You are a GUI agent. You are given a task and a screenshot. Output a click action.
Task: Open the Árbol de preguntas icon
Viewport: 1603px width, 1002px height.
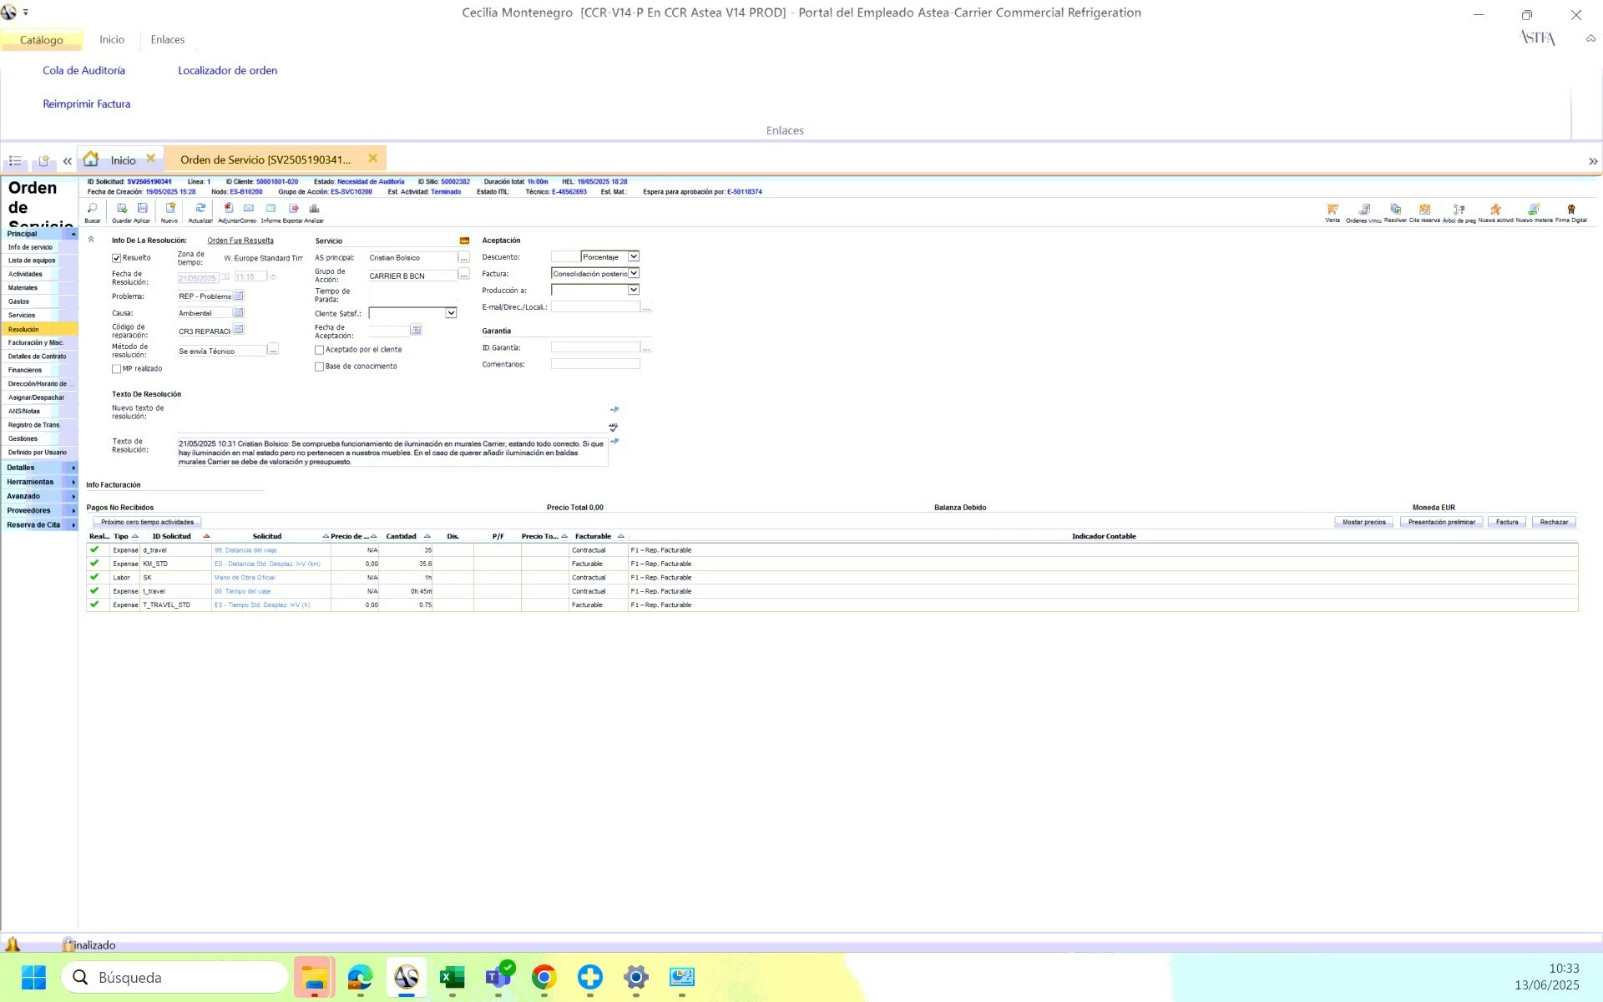click(1459, 210)
